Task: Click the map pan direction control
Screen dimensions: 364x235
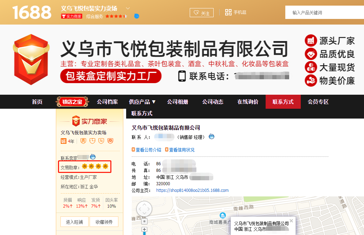Action: point(144,209)
